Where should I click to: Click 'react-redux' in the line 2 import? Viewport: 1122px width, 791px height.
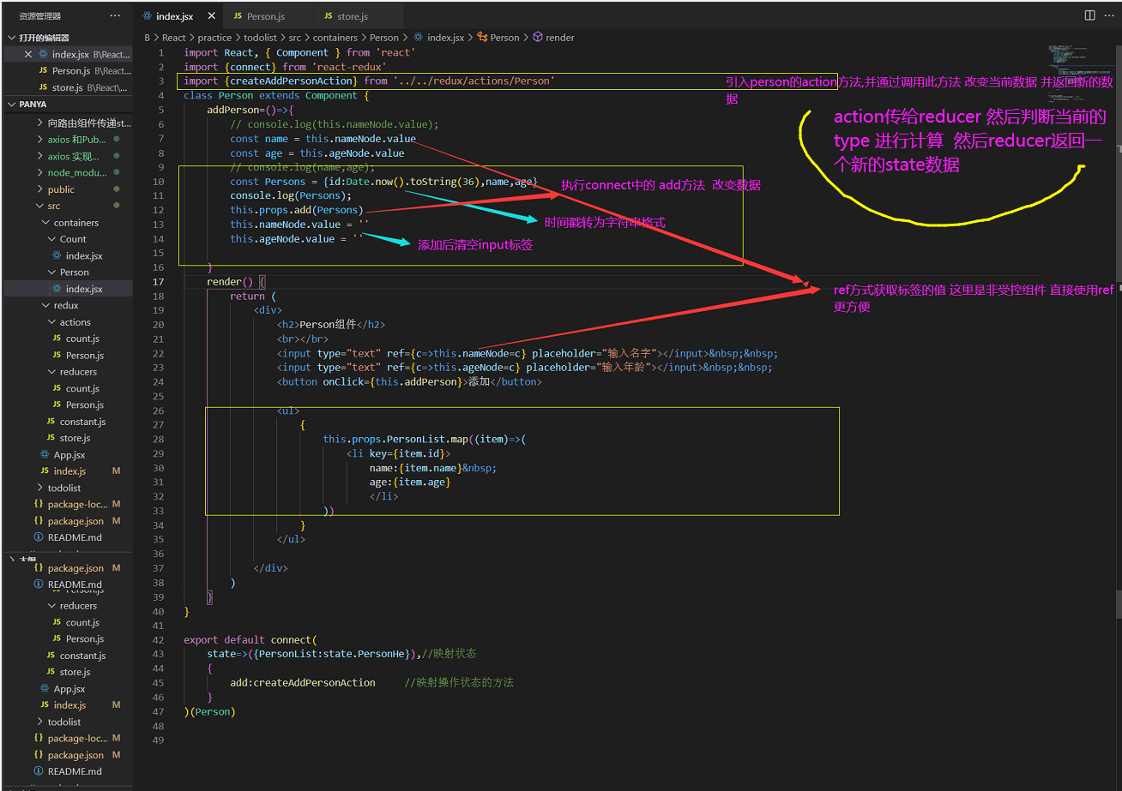(349, 67)
